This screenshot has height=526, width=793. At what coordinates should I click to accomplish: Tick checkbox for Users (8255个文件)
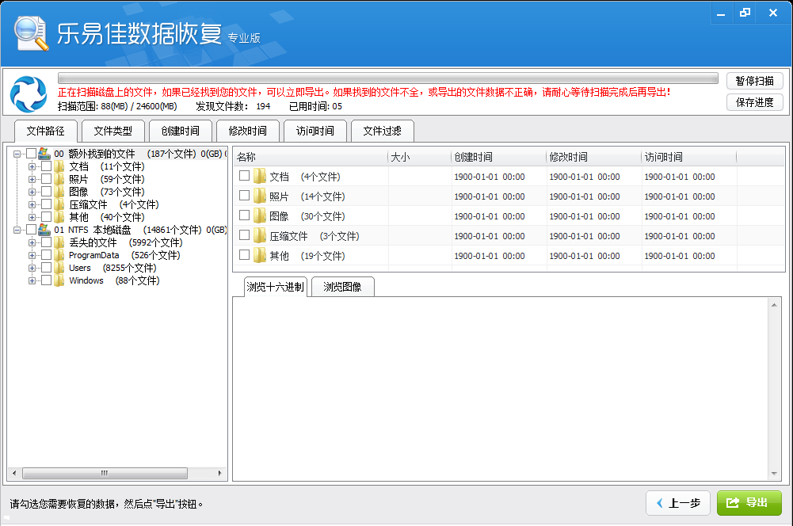pyautogui.click(x=46, y=268)
